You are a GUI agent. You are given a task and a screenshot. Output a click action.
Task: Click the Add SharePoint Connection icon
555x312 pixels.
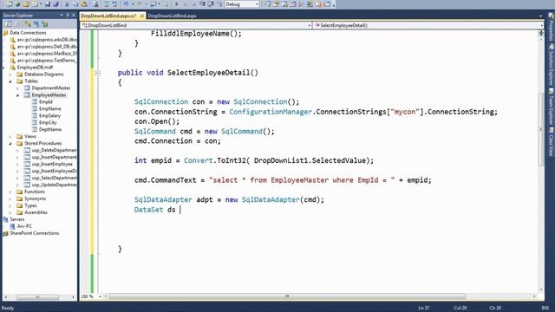tap(45, 24)
